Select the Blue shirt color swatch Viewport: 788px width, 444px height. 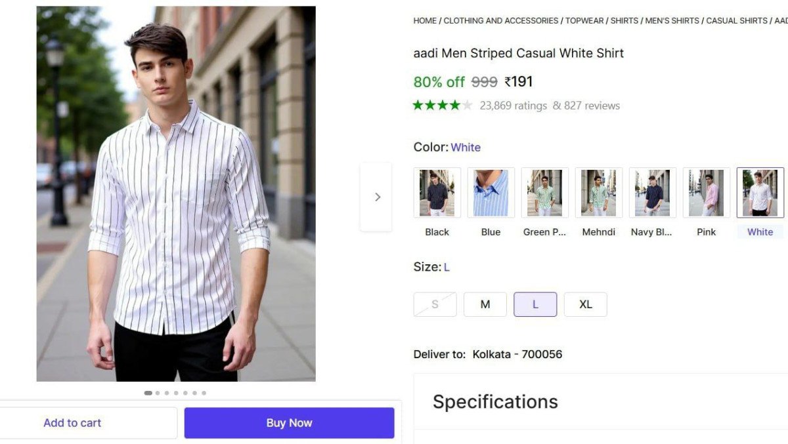[x=490, y=192]
